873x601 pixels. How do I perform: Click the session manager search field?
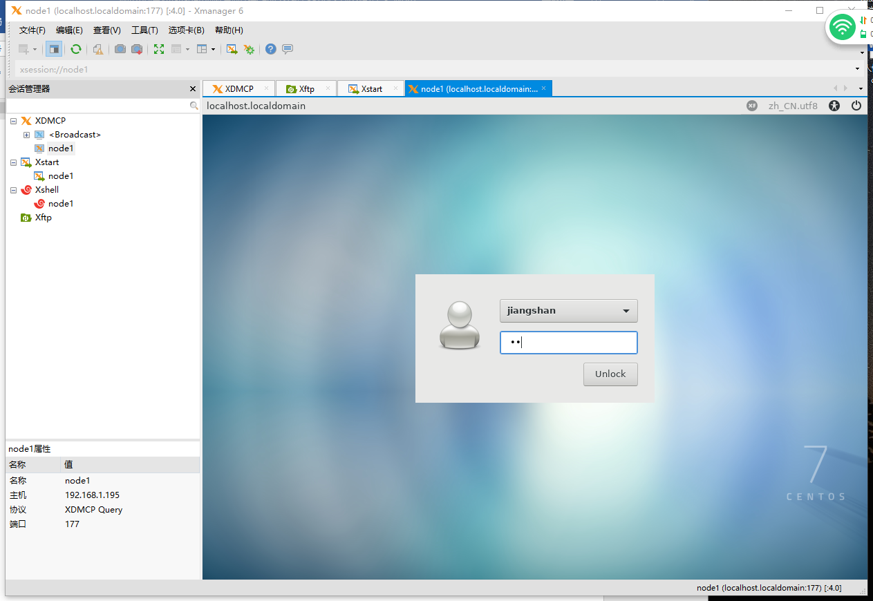coord(97,106)
